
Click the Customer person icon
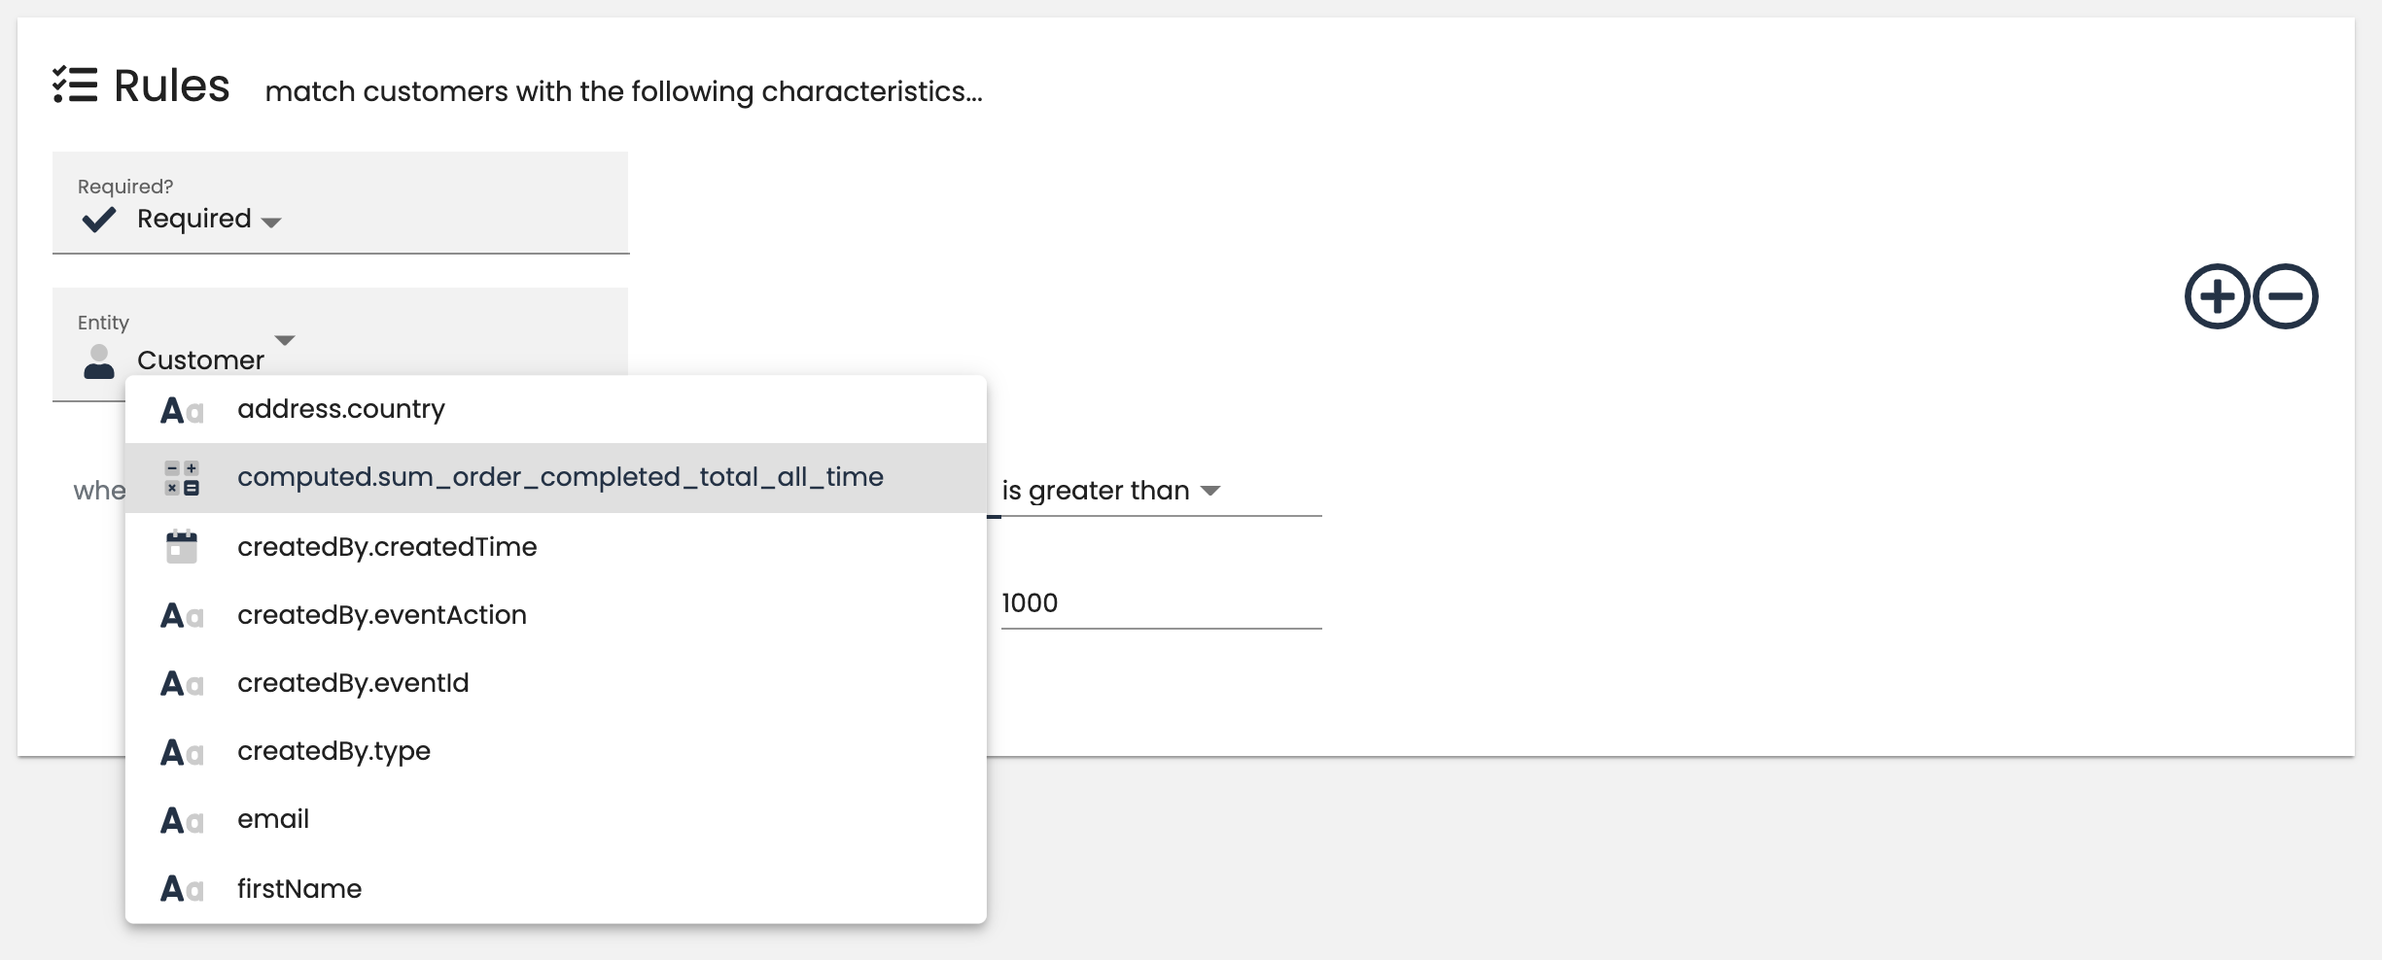[99, 361]
